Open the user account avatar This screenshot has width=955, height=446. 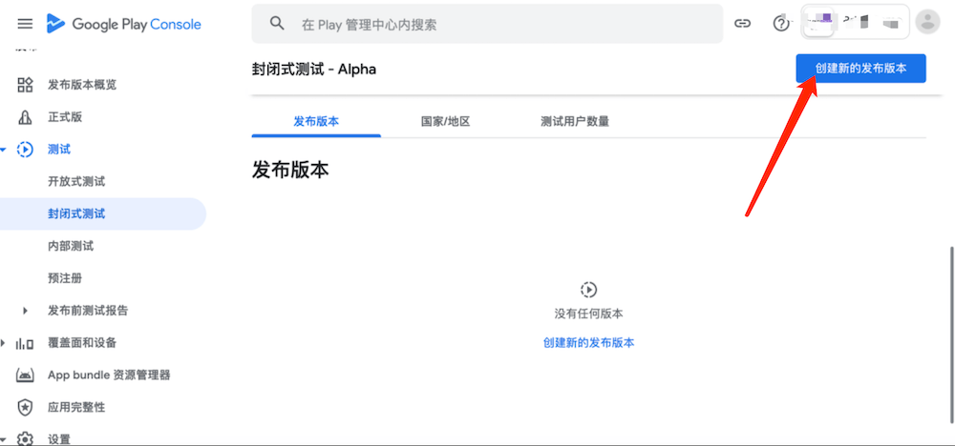coord(926,22)
